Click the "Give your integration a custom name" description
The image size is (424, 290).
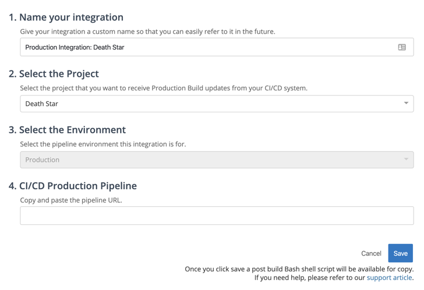(147, 31)
